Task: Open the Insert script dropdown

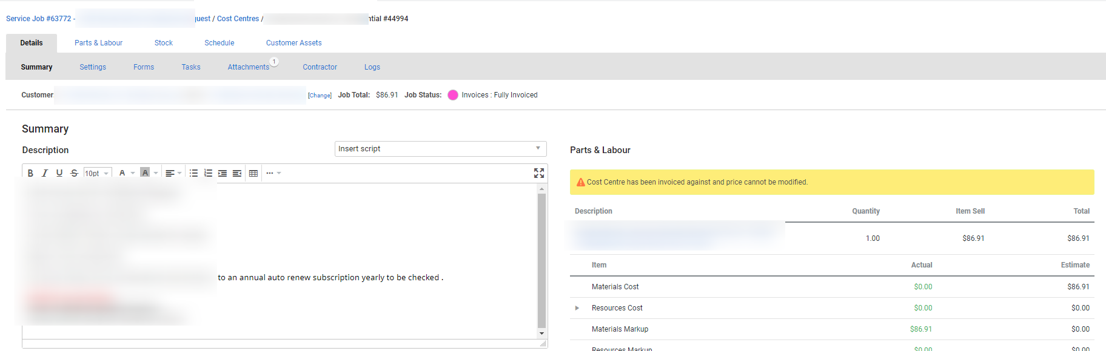Action: pyautogui.click(x=441, y=149)
